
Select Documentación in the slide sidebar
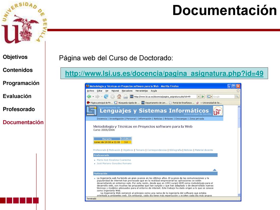tap(23, 122)
